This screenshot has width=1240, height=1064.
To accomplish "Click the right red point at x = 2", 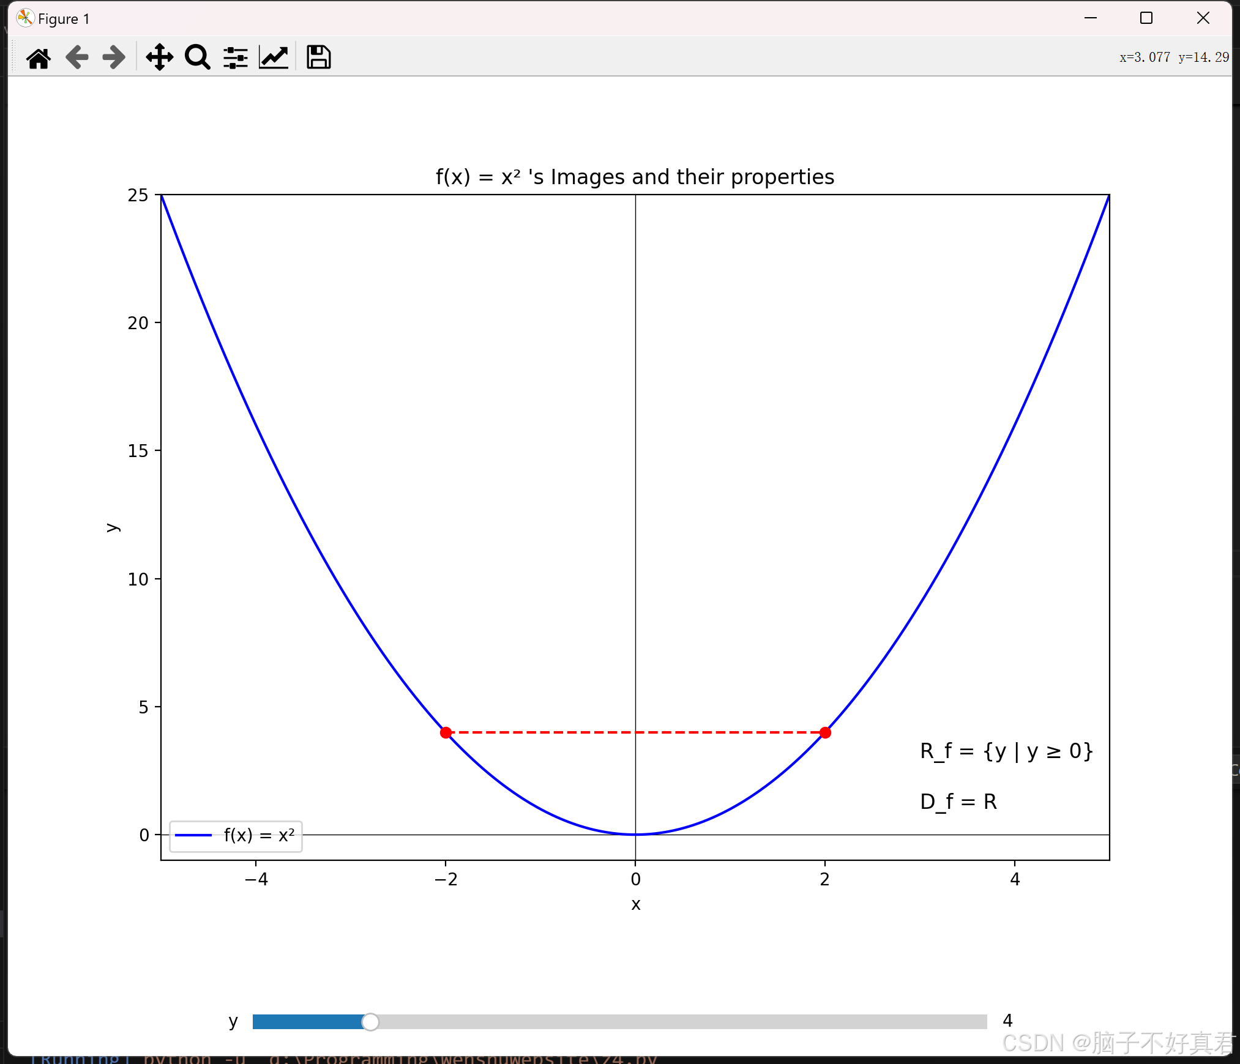I will click(825, 732).
